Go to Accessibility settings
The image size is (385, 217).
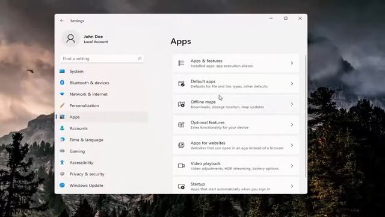pos(81,162)
